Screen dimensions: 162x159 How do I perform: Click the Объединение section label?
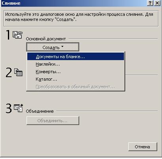coord(40,111)
